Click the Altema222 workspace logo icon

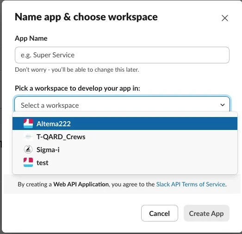click(x=28, y=123)
